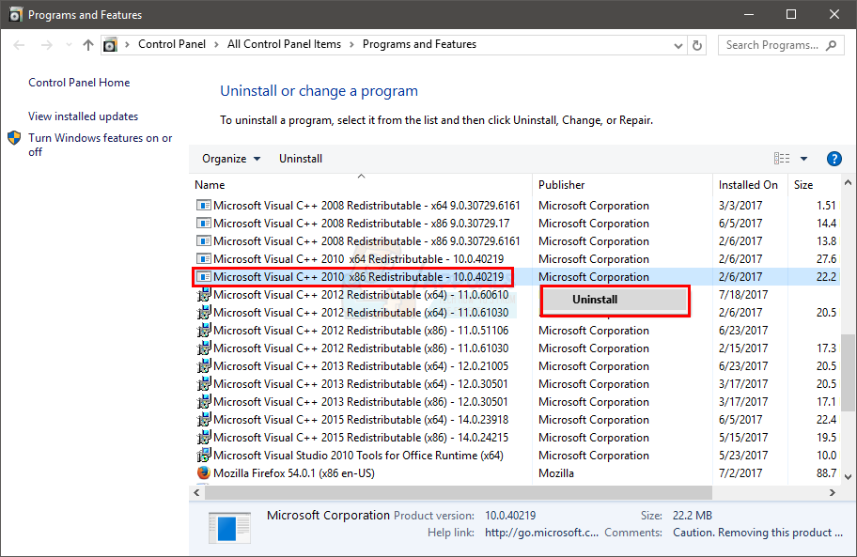
Task: Change the view layout icon
Action: point(782,159)
